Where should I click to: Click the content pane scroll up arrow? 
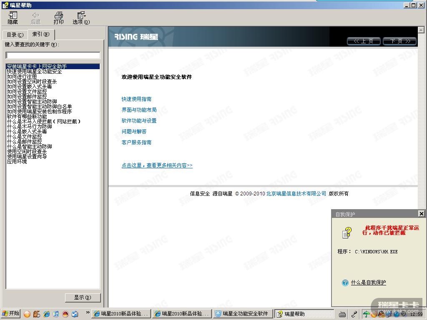(421, 30)
